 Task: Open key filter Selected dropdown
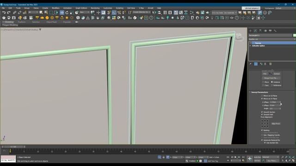click(x=270, y=157)
